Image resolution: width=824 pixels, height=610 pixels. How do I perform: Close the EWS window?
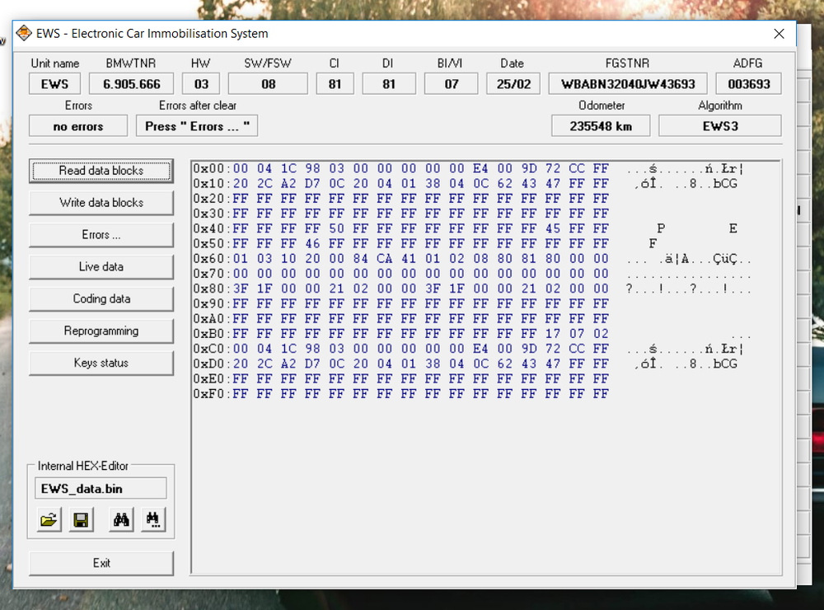(779, 34)
